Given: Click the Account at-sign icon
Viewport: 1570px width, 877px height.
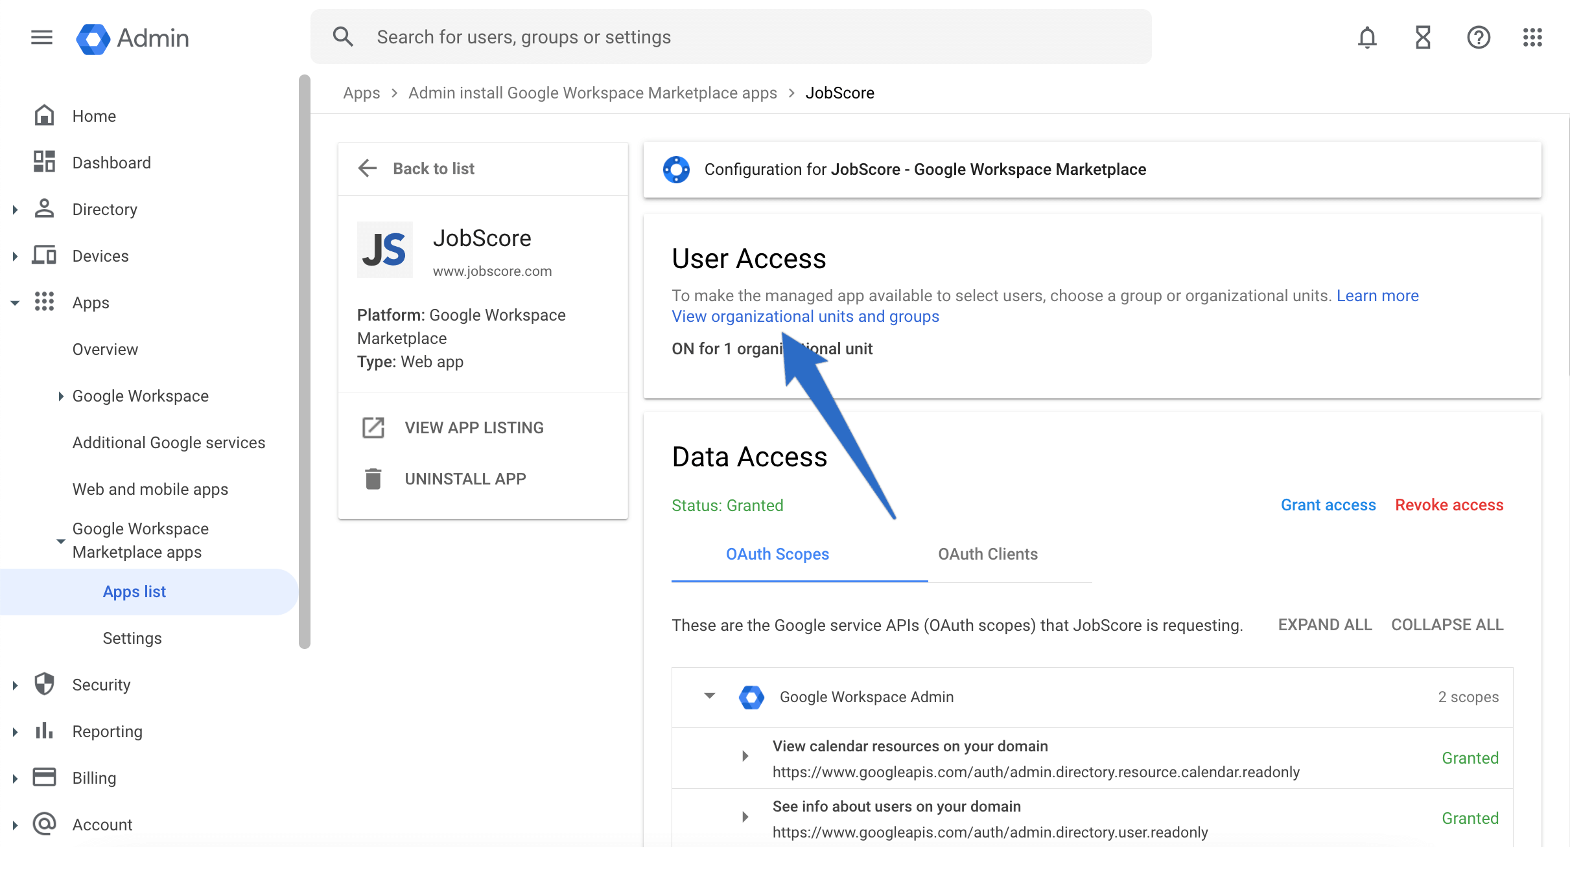Looking at the screenshot, I should pos(44,824).
